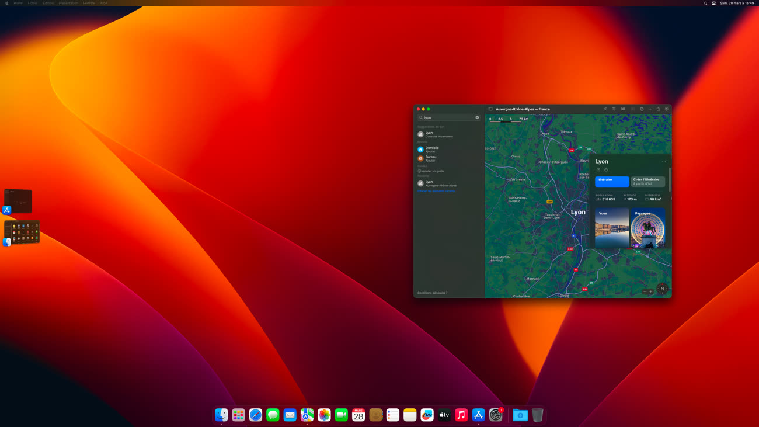Expand Conditions générales link

[432, 293]
